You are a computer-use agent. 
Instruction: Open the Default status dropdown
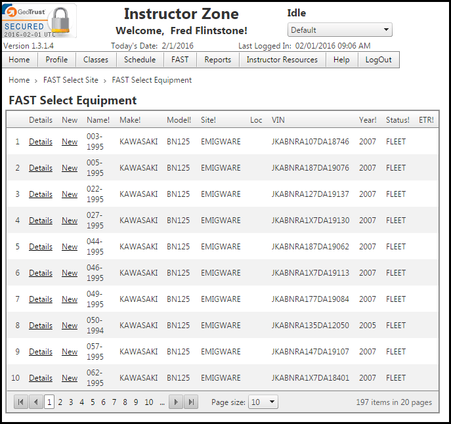tap(339, 30)
